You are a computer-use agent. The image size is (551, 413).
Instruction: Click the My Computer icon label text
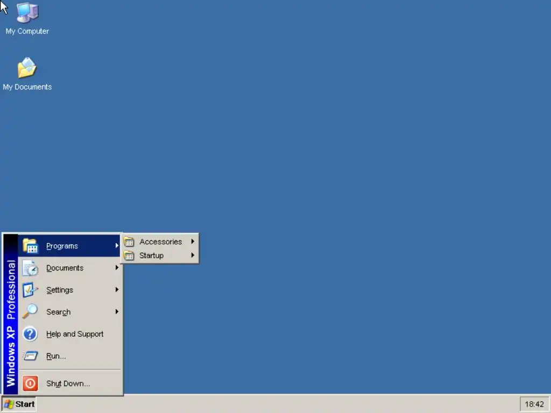click(27, 31)
